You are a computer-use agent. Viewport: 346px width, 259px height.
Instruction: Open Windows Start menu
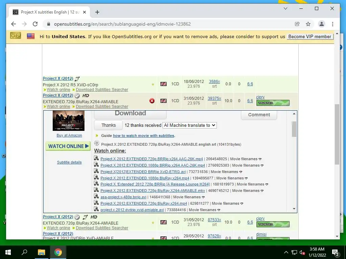8,252
